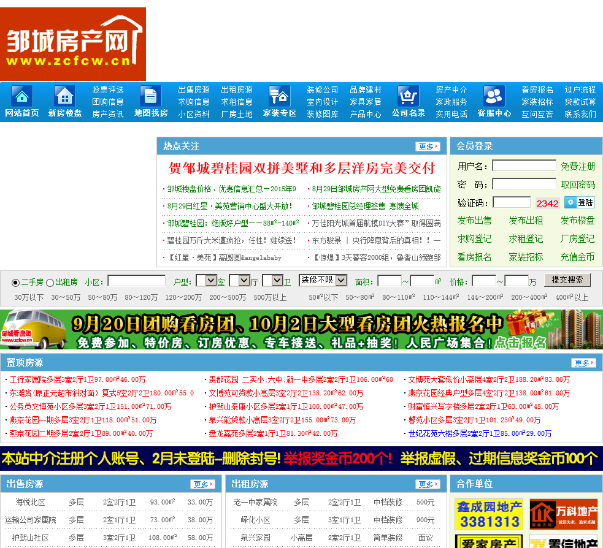Image resolution: width=603 pixels, height=548 pixels.
Task: Expand the 厅 hall count dropdown
Action: [240, 281]
